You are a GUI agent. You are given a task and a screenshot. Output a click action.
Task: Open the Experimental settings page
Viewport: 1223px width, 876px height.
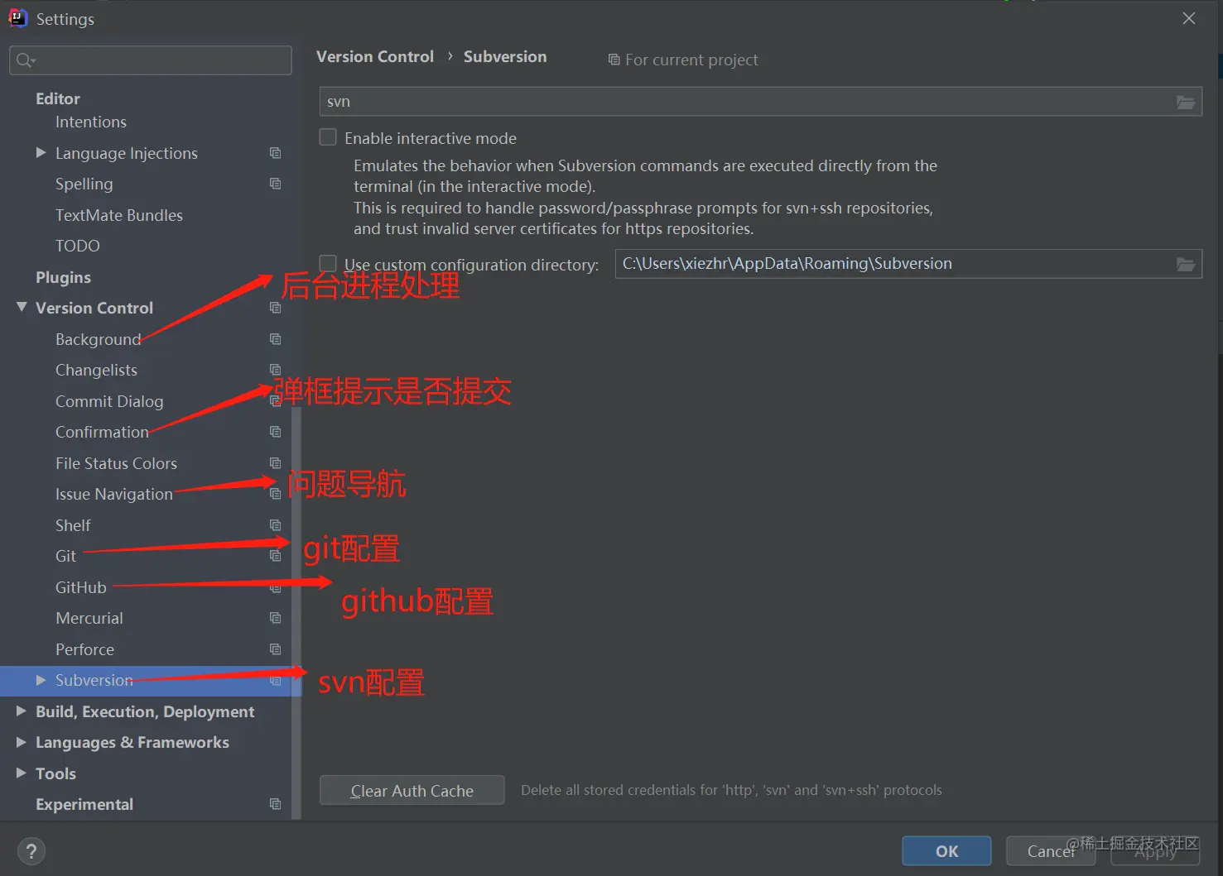84,804
